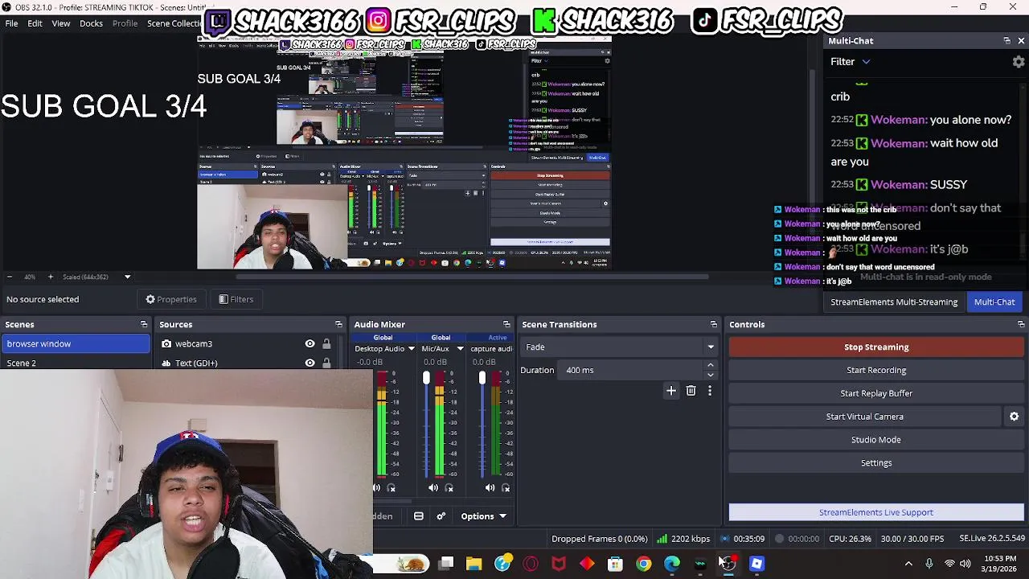1029x579 pixels.
Task: Open the File menu
Action: click(x=12, y=23)
